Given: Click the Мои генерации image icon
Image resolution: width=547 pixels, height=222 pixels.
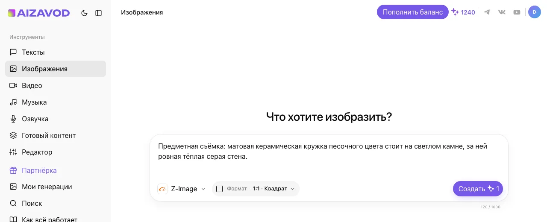Looking at the screenshot, I should pos(13,187).
